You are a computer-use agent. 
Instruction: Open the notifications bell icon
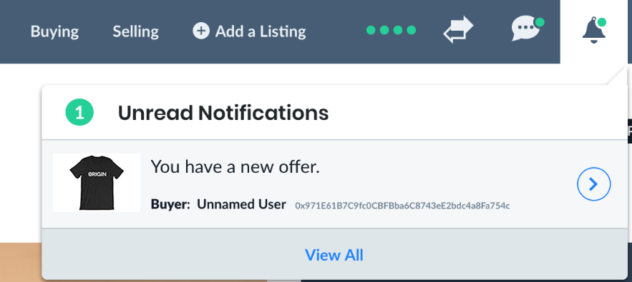pos(594,31)
